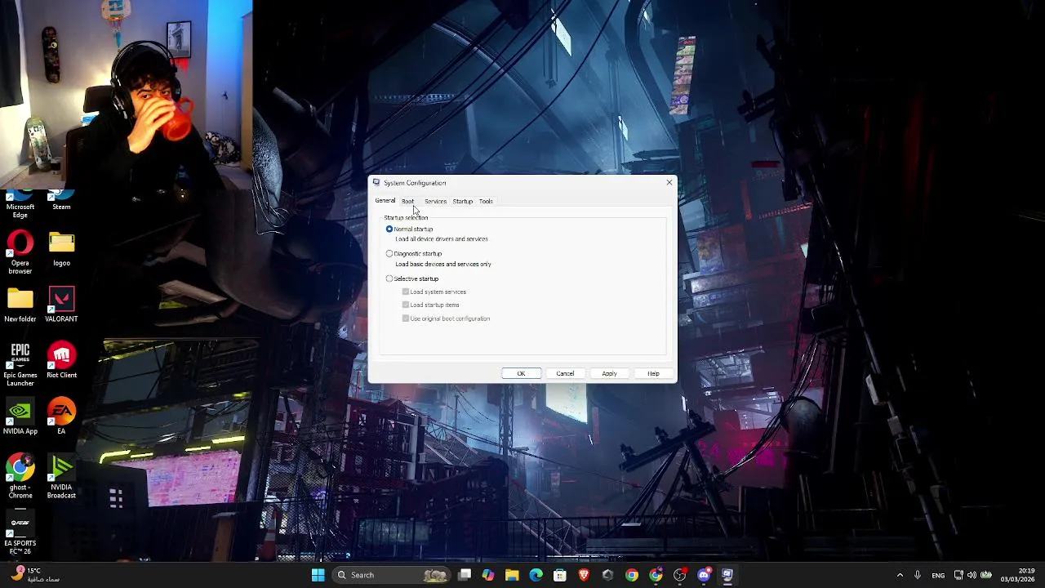Open Copilot from the taskbar
The image size is (1045, 588).
(x=488, y=575)
